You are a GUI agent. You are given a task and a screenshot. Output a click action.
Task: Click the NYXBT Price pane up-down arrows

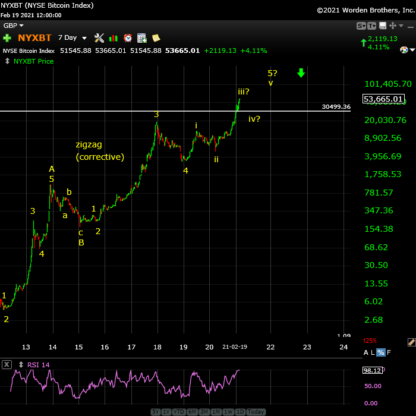click(x=7, y=61)
